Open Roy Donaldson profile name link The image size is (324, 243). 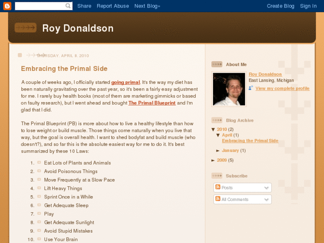[x=265, y=74]
